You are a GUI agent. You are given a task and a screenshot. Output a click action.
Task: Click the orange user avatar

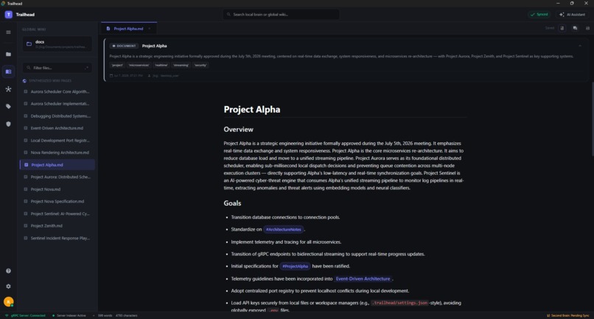tap(8, 302)
